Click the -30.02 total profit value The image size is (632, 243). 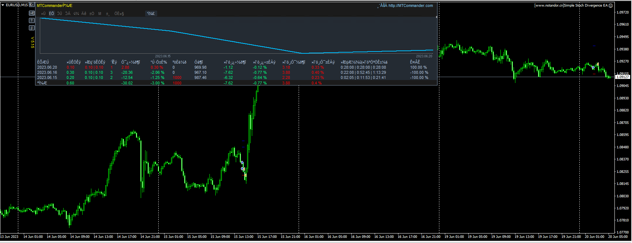[127, 83]
